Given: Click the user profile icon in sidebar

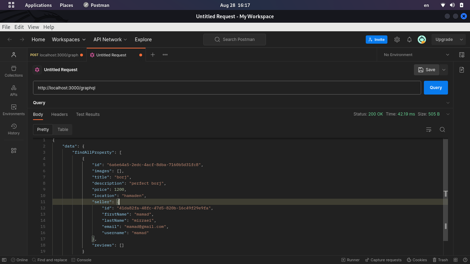Looking at the screenshot, I should (x=14, y=55).
